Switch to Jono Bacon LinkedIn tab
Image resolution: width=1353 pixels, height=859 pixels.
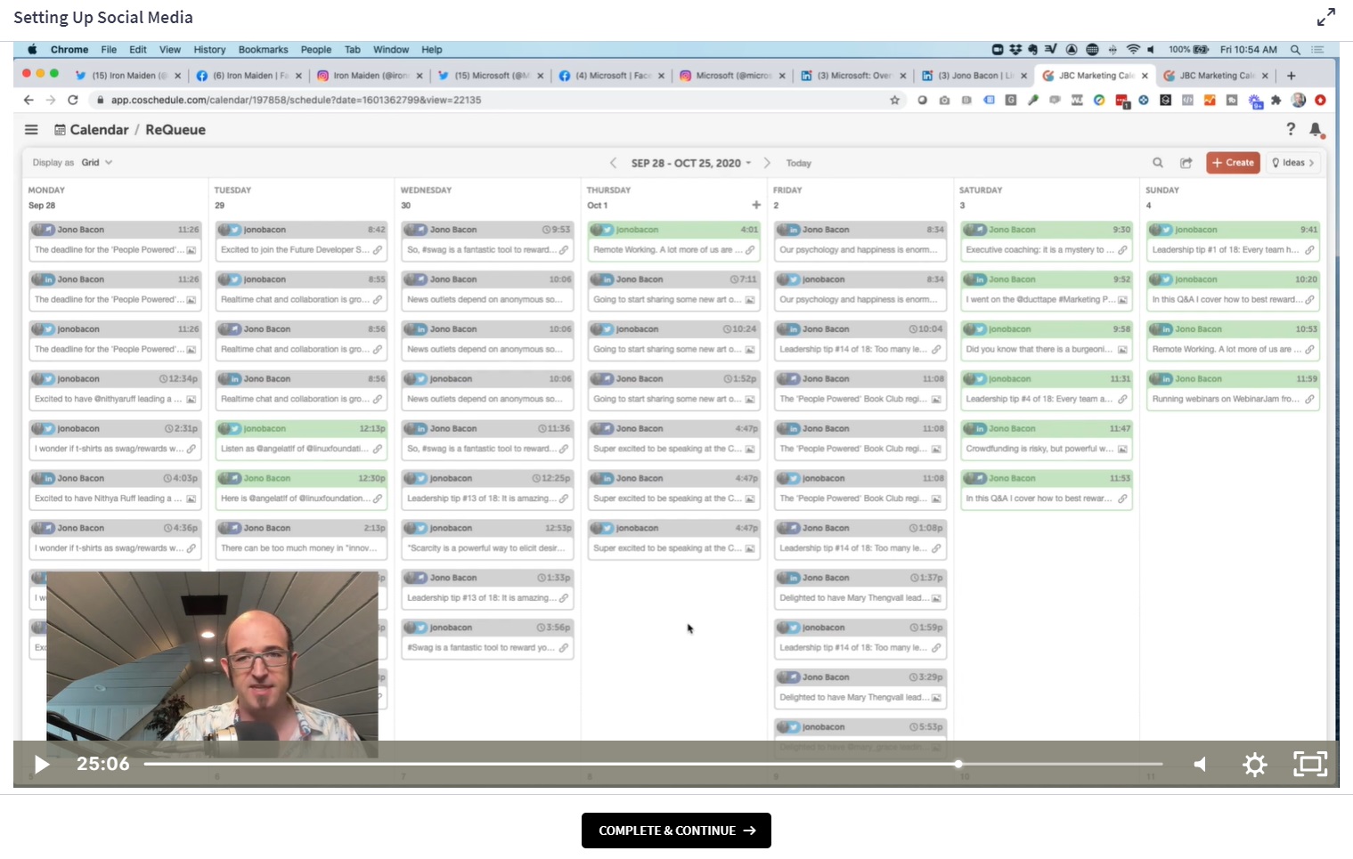[x=974, y=76]
